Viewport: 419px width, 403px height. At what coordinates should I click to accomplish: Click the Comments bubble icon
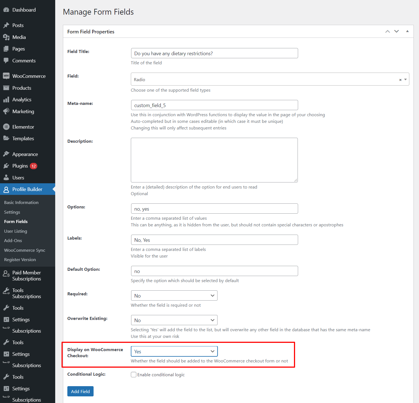[6, 61]
